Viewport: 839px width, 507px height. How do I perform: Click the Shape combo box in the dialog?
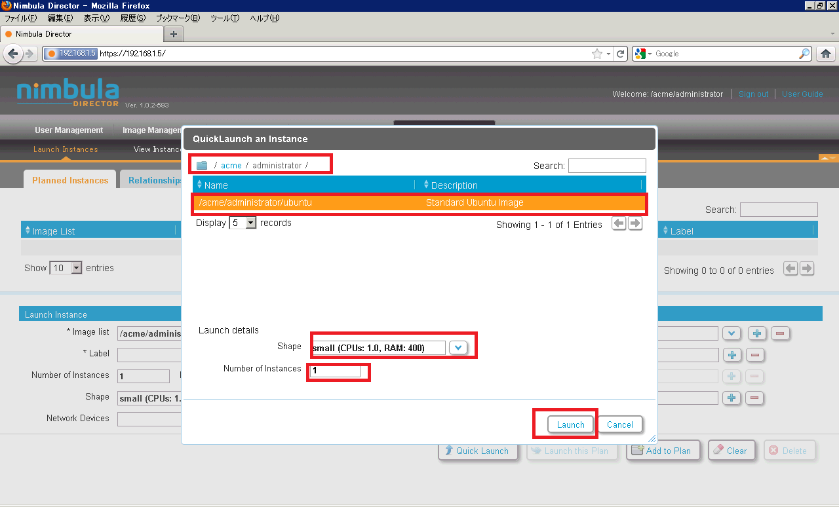pyautogui.click(x=378, y=348)
